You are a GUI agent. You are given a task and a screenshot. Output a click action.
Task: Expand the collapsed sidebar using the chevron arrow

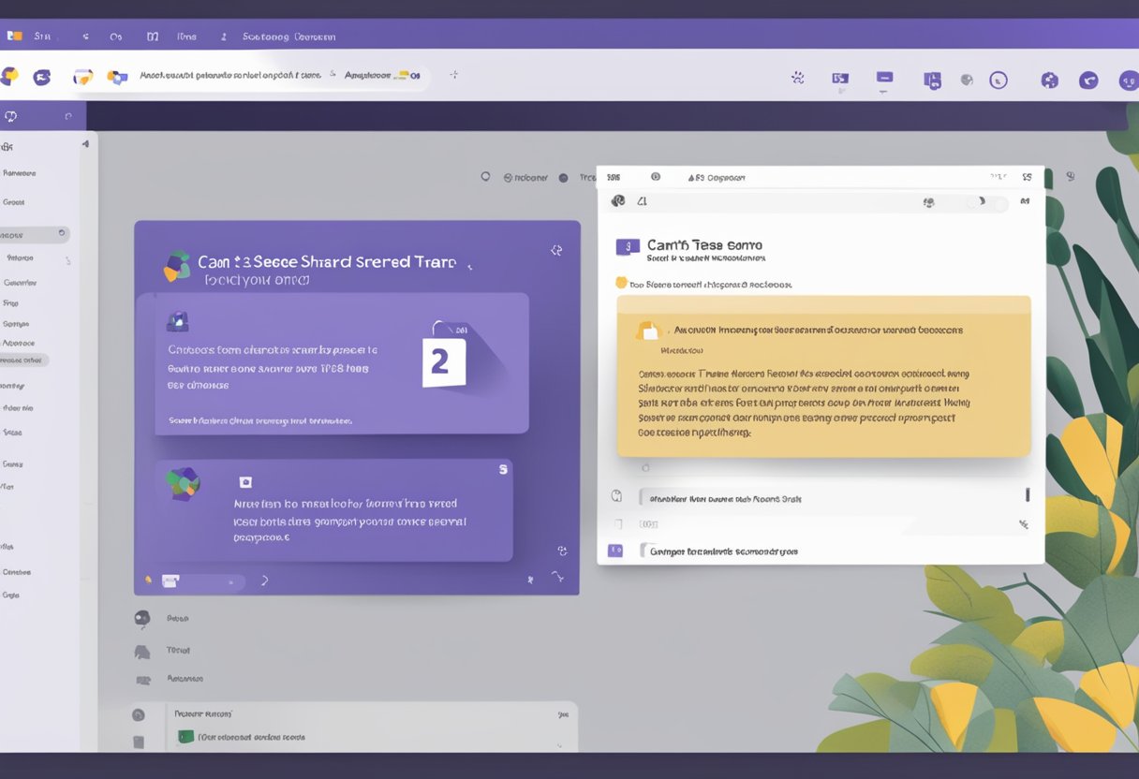pos(86,145)
